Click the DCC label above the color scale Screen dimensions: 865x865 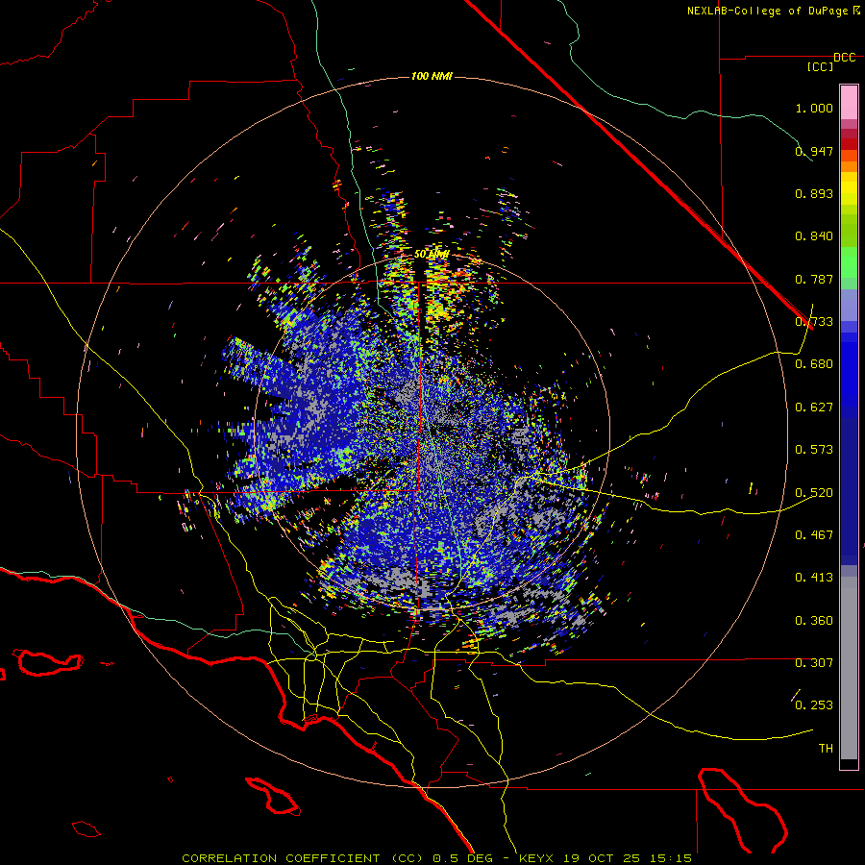click(844, 58)
